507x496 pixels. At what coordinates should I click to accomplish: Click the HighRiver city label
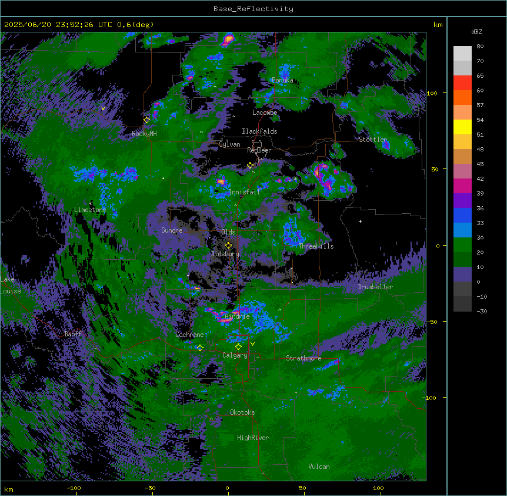click(x=253, y=438)
